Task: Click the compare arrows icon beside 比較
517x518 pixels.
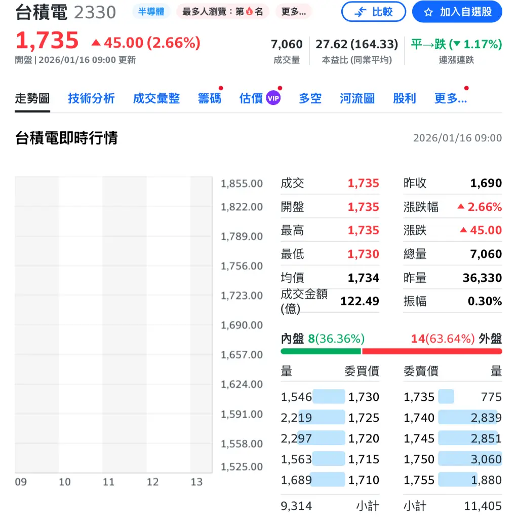Action: [x=360, y=12]
